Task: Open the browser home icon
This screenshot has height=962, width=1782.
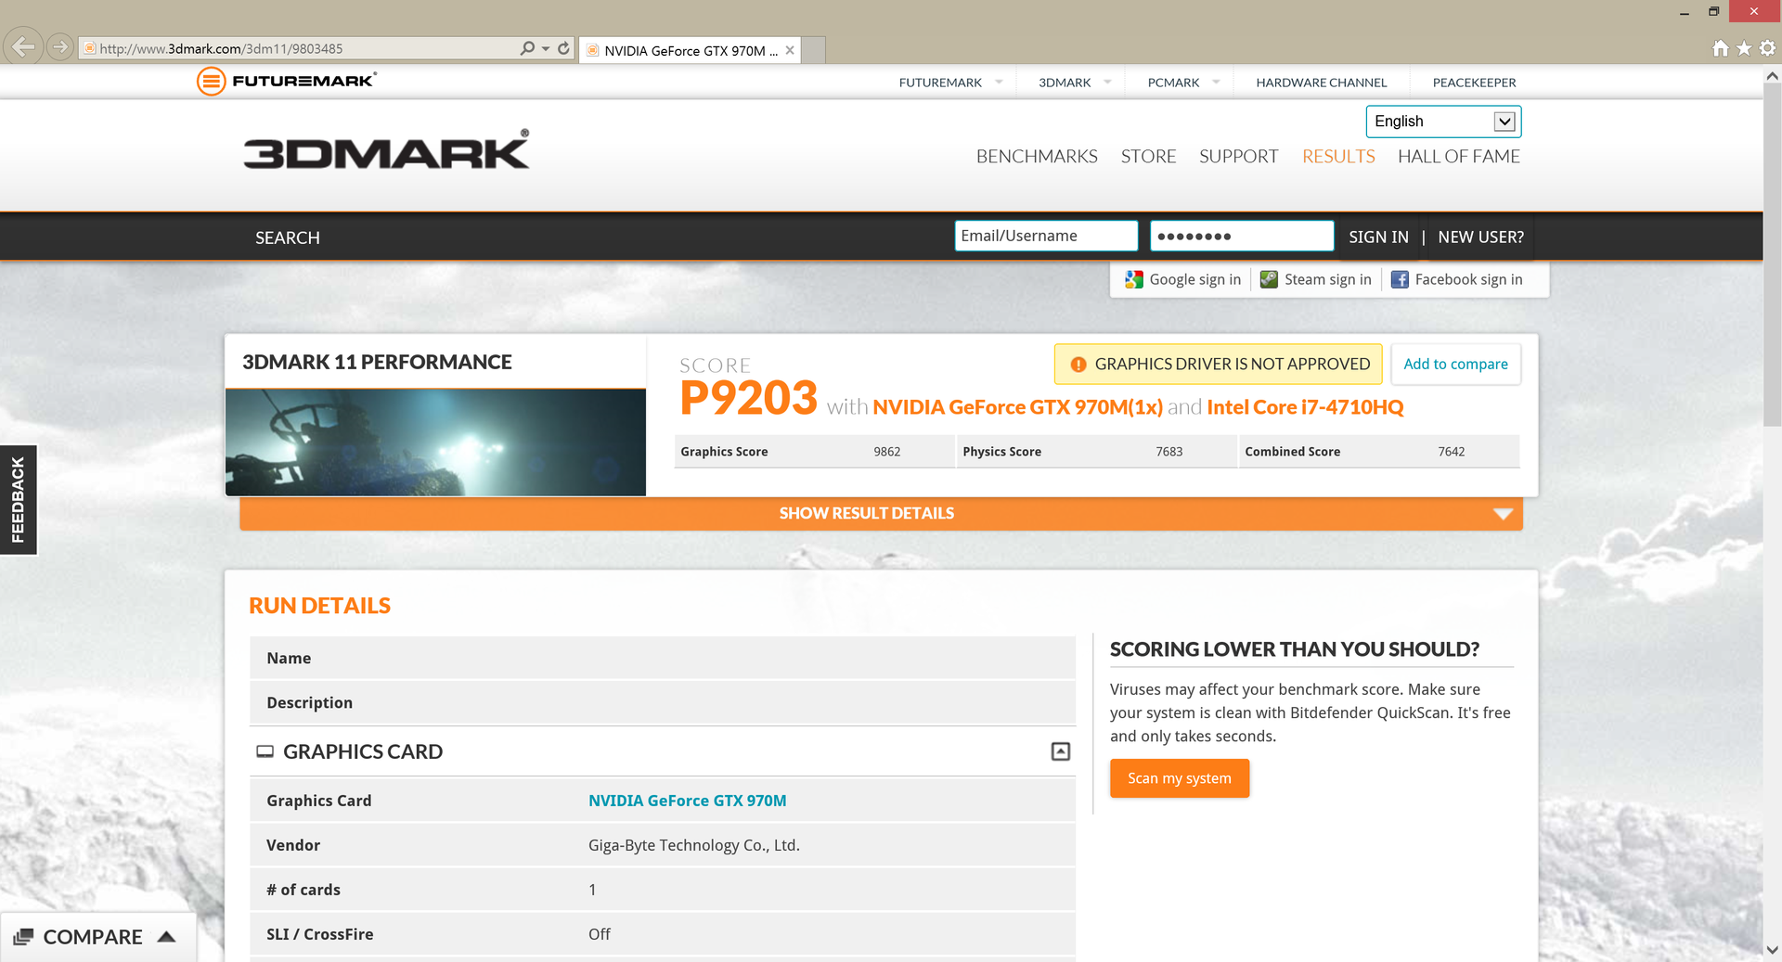Action: pos(1720,48)
